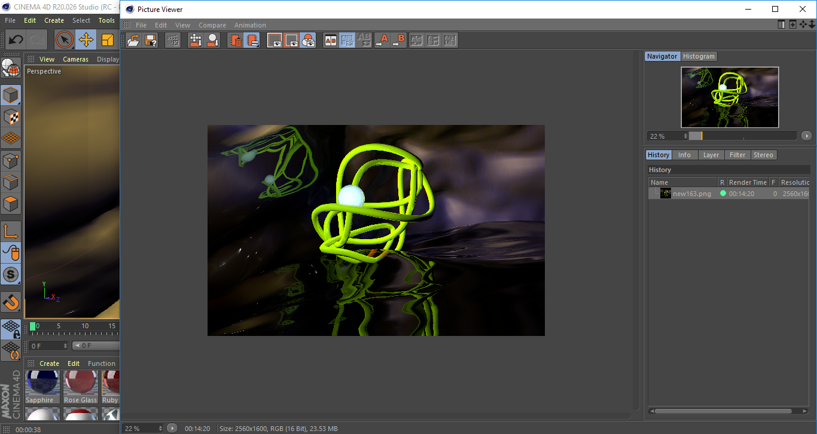This screenshot has height=434, width=817.
Task: Click the render-region-to-viewer grid icon
Action: tap(196, 40)
